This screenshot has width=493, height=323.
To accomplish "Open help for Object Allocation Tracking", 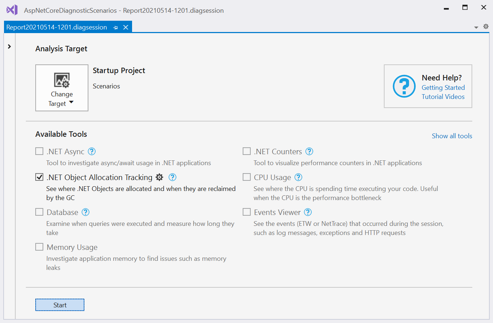I will click(172, 177).
